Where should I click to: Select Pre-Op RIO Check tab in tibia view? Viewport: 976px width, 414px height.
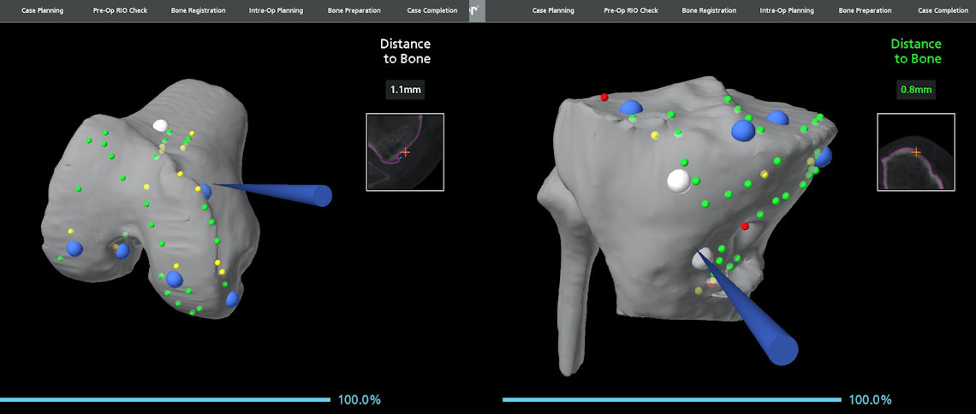pos(631,11)
